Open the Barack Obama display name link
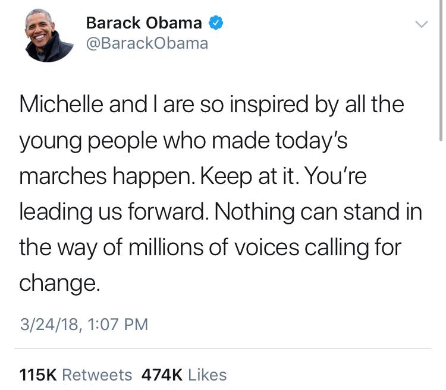 tap(145, 23)
